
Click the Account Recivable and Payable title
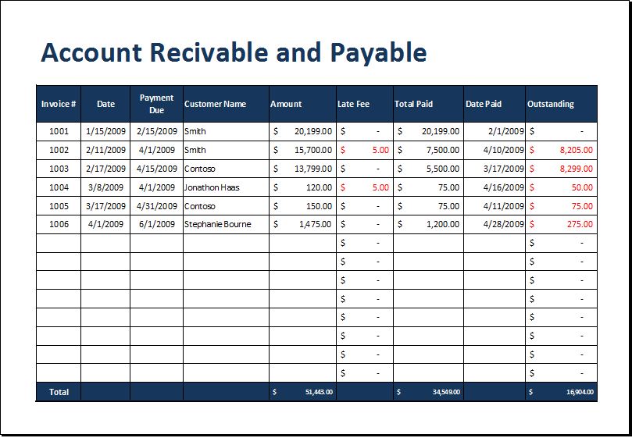pos(234,52)
